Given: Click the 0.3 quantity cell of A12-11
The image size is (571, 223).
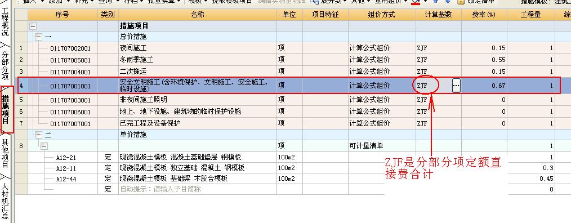Looking at the screenshot, I should [530, 168].
